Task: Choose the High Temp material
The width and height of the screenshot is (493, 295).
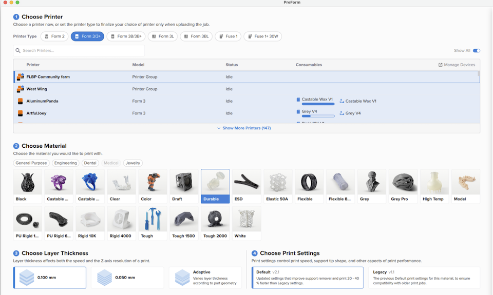Action: 434,186
